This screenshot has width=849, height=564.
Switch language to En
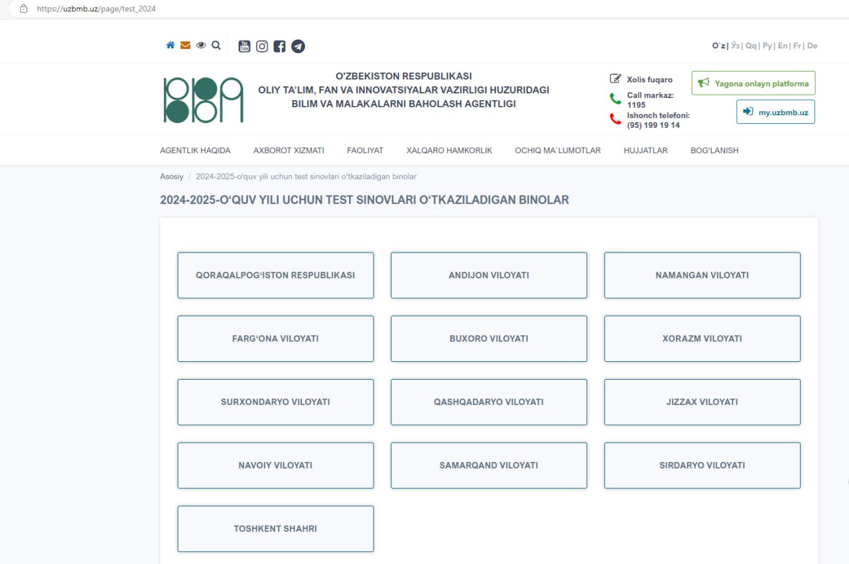point(783,46)
